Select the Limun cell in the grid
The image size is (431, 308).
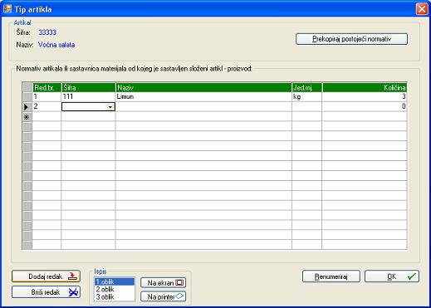pyautogui.click(x=203, y=96)
